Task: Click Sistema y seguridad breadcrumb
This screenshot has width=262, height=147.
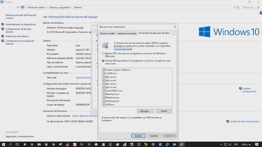Action: click(59, 7)
